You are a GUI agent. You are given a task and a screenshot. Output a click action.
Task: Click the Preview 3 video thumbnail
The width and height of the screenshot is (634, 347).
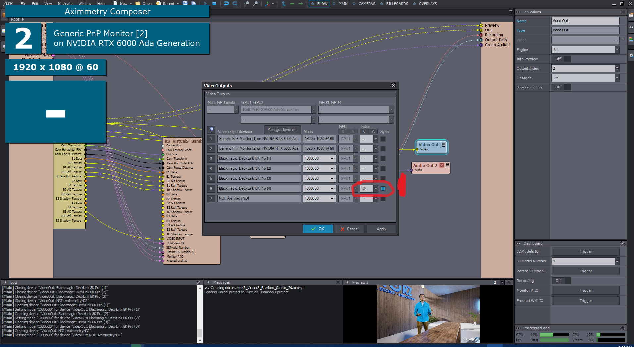click(428, 314)
